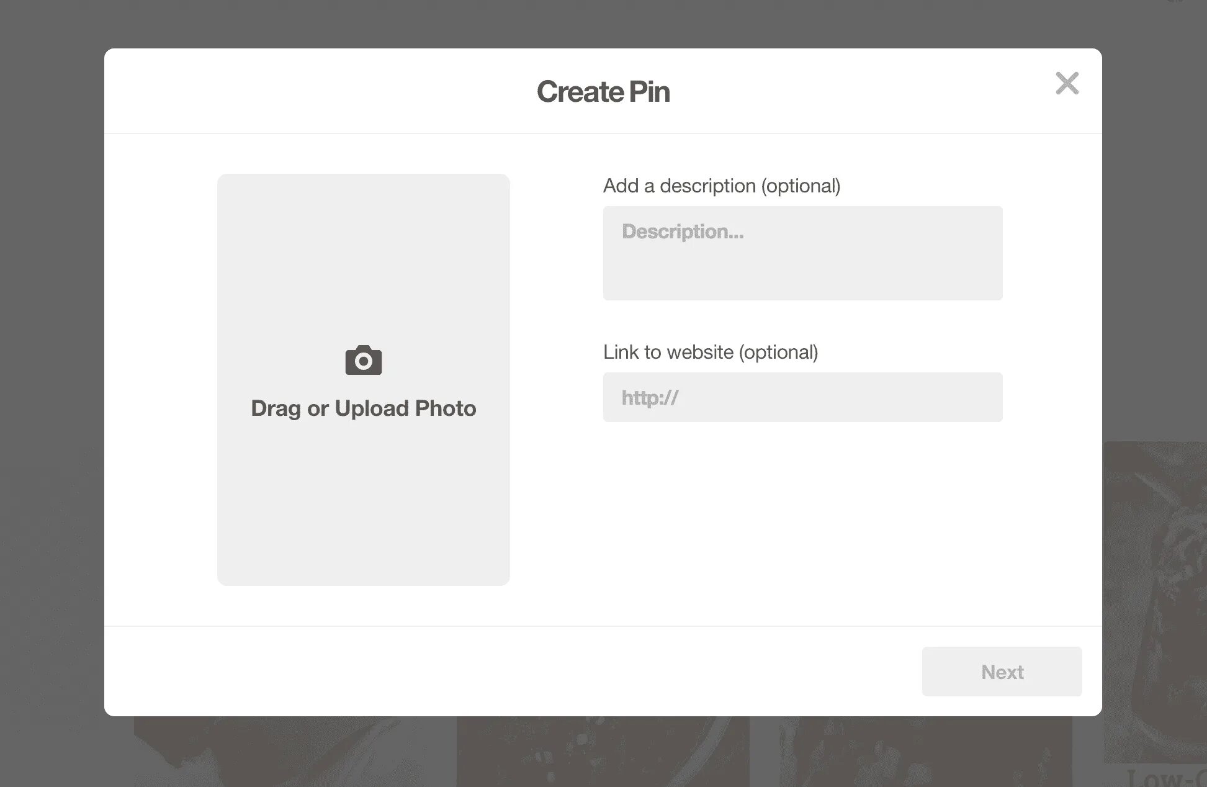Click the camera upload icon
The height and width of the screenshot is (787, 1207).
tap(364, 360)
